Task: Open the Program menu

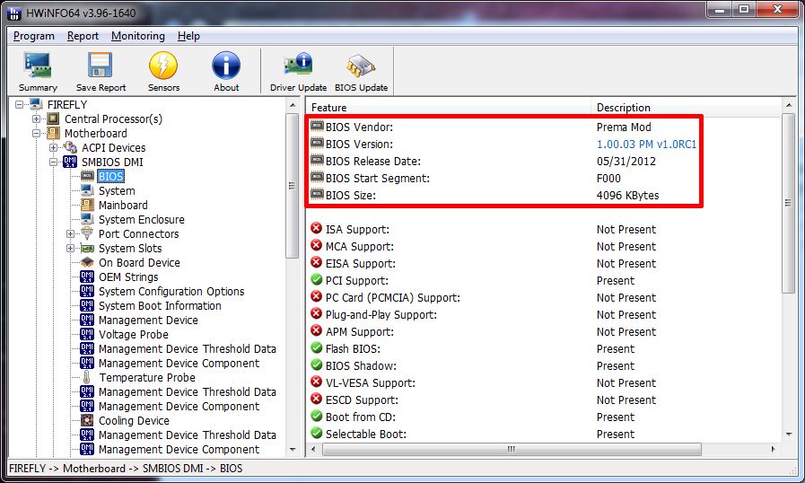Action: (34, 36)
